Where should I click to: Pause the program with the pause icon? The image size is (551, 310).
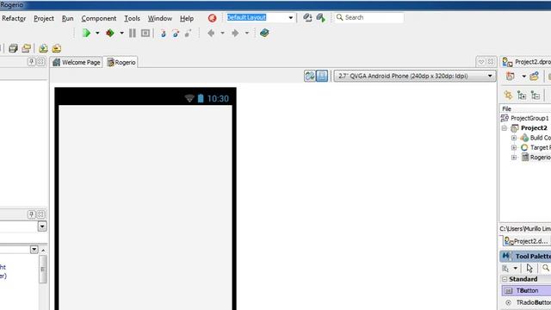(133, 33)
